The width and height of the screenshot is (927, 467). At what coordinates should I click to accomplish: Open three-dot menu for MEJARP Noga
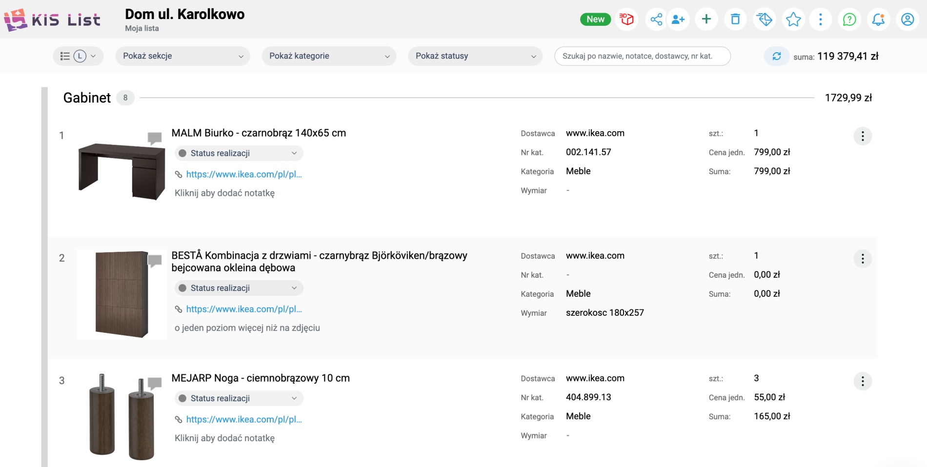(862, 381)
